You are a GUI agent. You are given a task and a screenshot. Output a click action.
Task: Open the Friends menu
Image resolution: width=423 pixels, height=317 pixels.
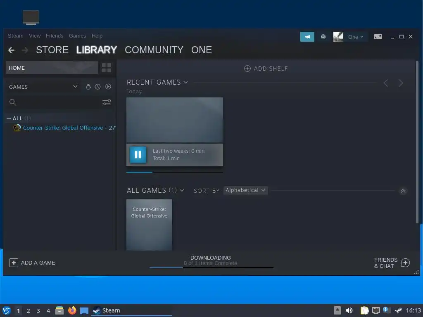tap(55, 36)
